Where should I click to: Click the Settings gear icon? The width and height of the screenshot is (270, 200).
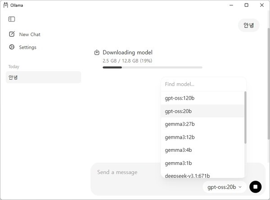(12, 47)
